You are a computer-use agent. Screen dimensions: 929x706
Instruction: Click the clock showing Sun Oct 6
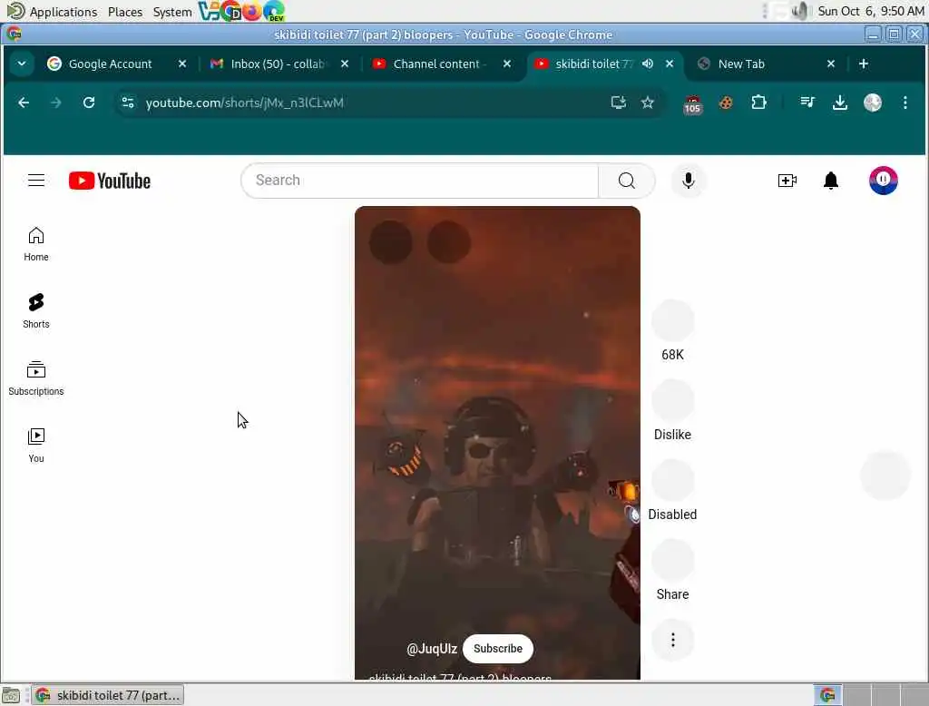tap(870, 11)
